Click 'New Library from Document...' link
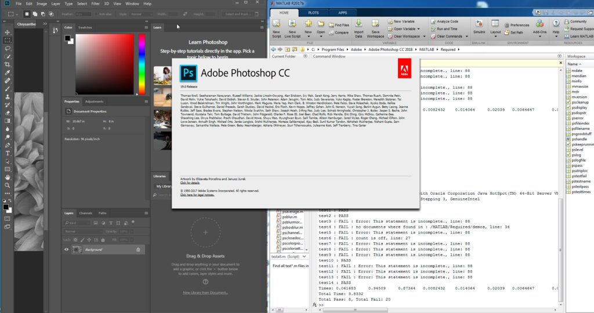 (x=205, y=293)
